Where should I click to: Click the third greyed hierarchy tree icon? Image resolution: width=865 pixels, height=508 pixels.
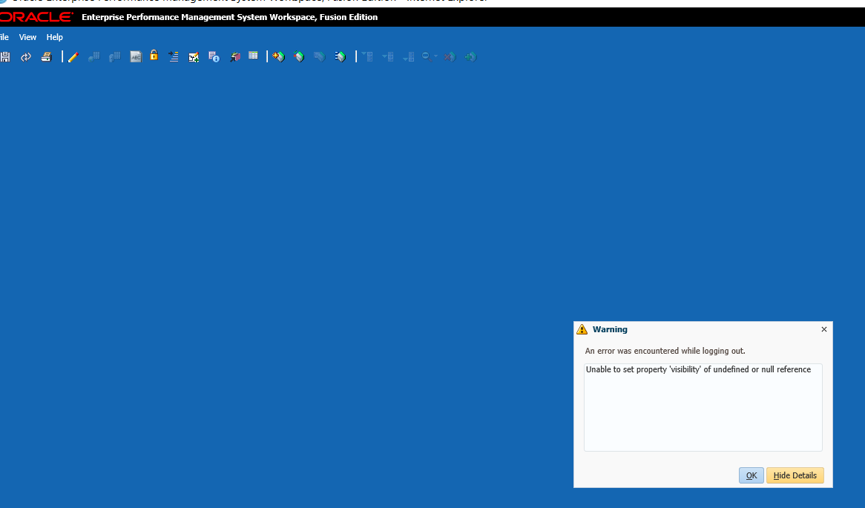(x=409, y=57)
